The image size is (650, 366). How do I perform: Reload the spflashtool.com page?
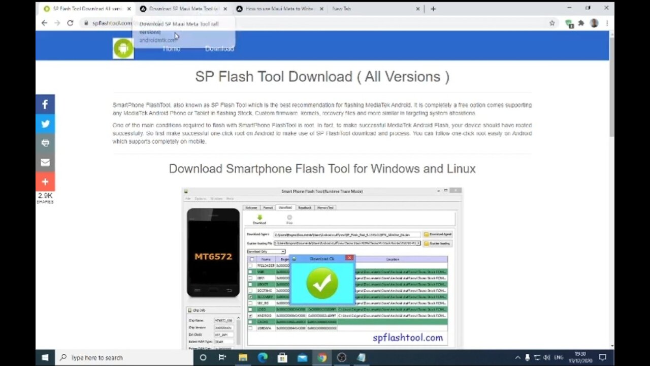[x=70, y=23]
